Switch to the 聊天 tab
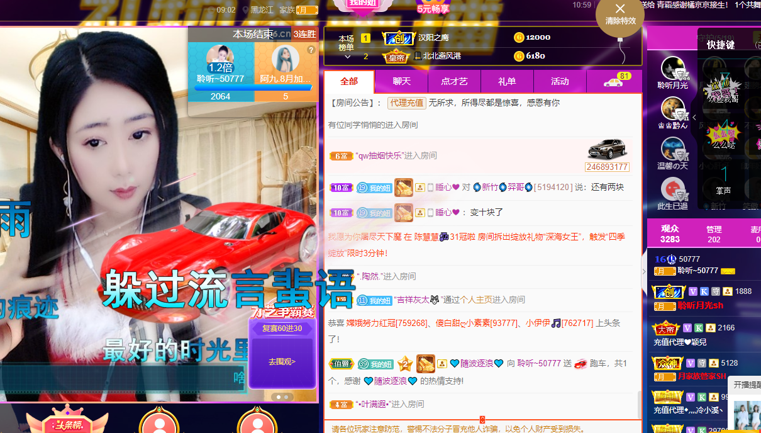The height and width of the screenshot is (433, 761). click(401, 81)
